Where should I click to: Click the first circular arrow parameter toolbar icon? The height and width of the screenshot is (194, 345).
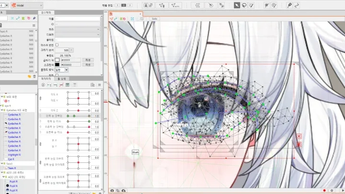tap(43, 85)
